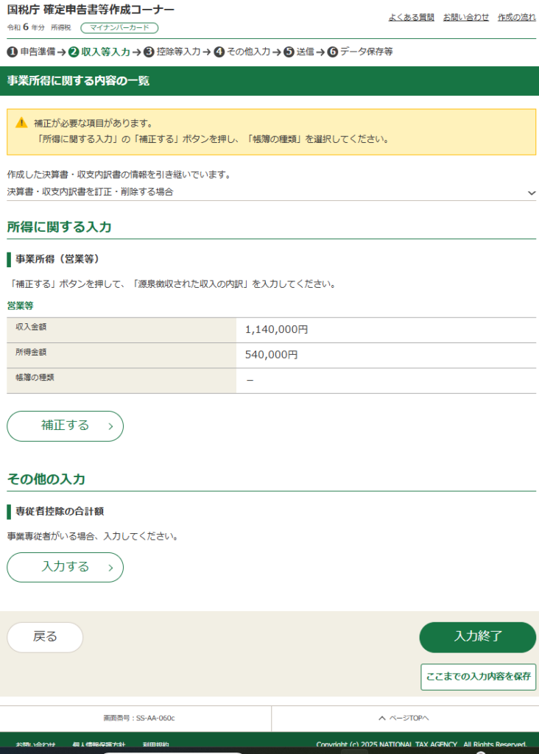Click ここまでの入力内容を保存 button

click(x=478, y=677)
